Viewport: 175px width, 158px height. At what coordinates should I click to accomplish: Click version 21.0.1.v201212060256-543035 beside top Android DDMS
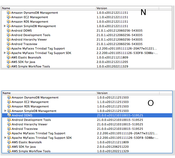tap(120, 31)
